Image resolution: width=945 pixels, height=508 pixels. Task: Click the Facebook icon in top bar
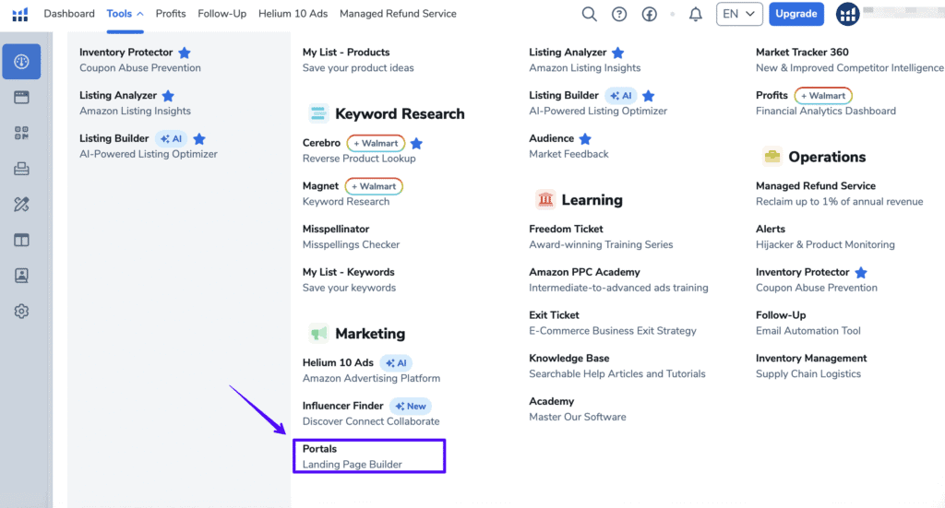tap(649, 14)
